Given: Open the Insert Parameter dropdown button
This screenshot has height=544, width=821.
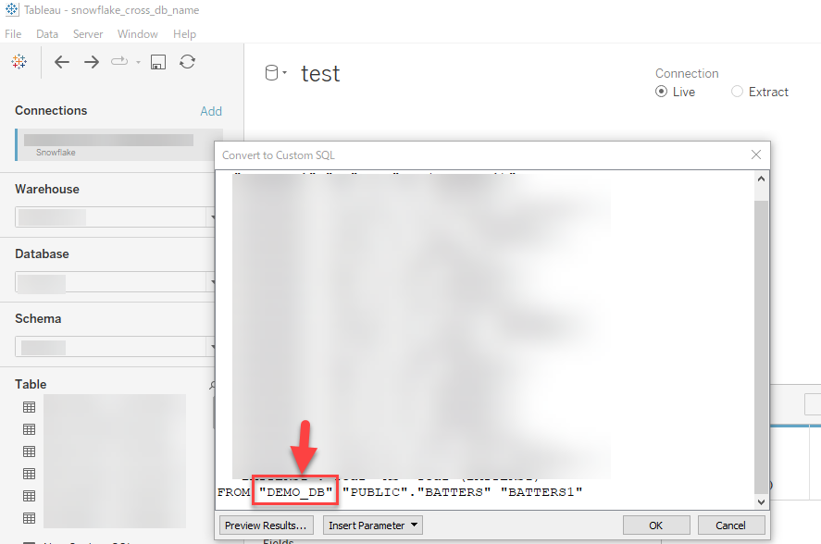Looking at the screenshot, I should coord(373,525).
